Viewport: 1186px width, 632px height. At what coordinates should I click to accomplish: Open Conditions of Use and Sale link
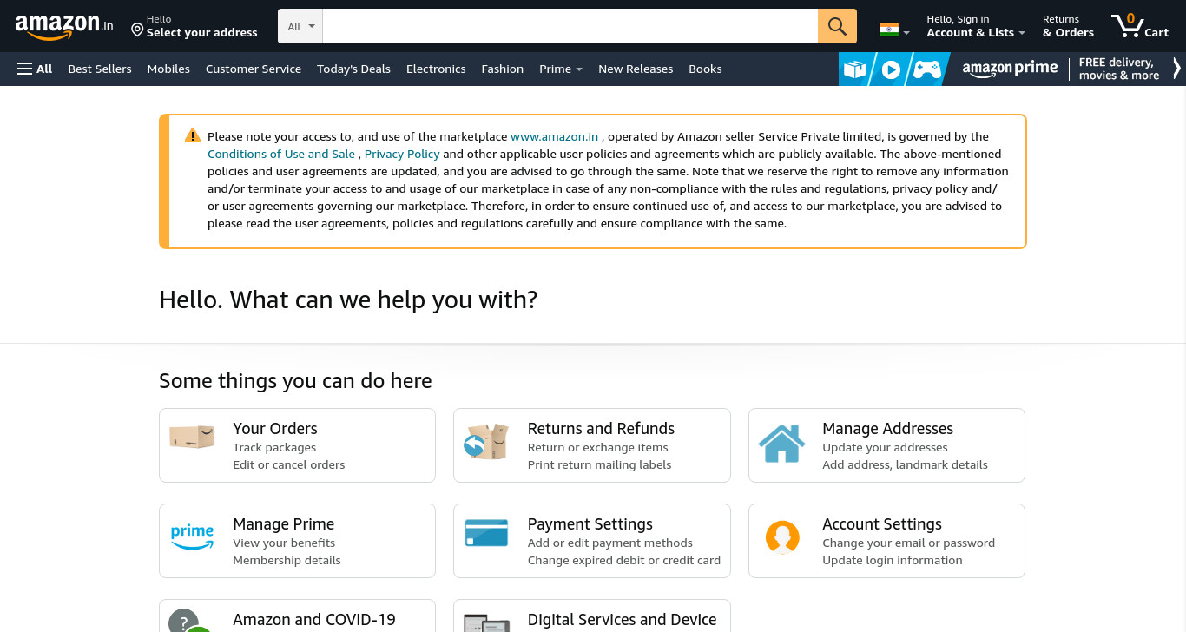(x=281, y=154)
